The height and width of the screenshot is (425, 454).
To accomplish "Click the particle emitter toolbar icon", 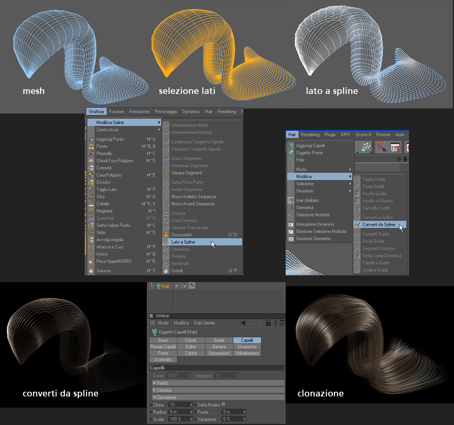I will click(366, 147).
